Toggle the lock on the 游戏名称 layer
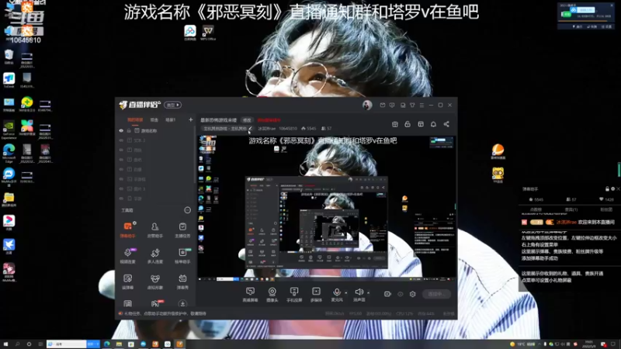 pos(129,130)
